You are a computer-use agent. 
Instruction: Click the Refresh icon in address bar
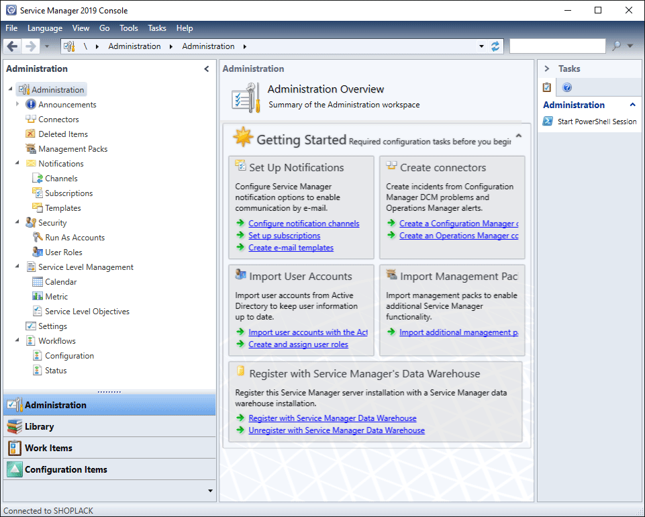495,46
